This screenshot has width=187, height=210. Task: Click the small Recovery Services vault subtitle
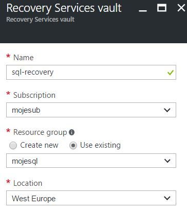(41, 20)
